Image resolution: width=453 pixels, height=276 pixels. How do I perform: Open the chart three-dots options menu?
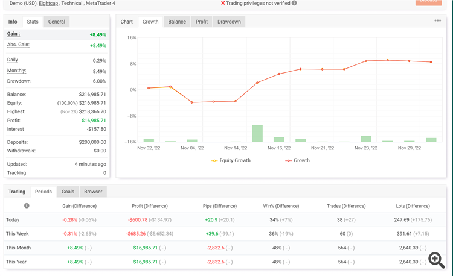click(437, 20)
